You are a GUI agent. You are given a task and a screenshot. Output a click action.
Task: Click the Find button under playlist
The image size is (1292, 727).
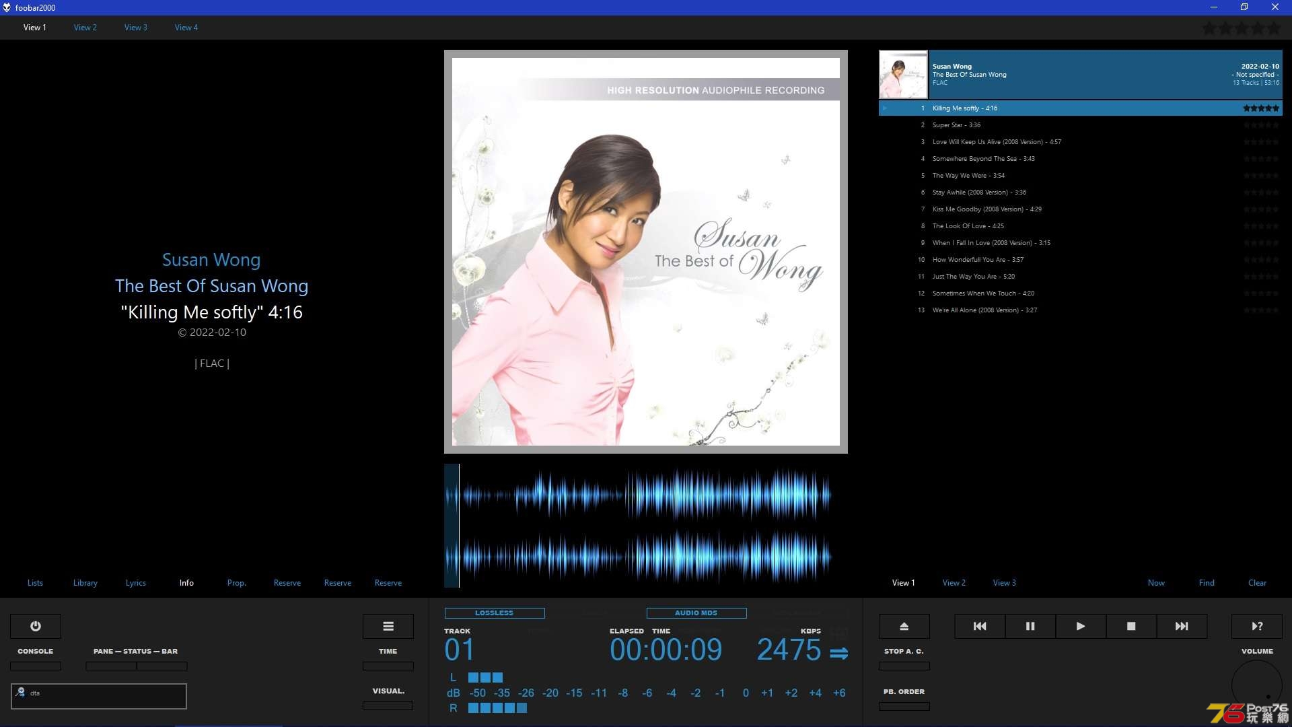pos(1207,583)
